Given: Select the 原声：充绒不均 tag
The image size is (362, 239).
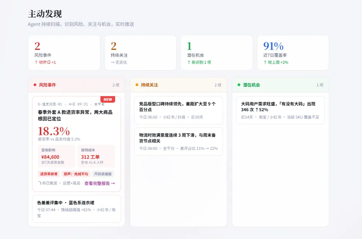Looking at the screenshot, I should (x=76, y=174).
